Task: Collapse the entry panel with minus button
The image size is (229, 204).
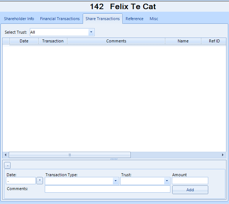Action: 8,165
